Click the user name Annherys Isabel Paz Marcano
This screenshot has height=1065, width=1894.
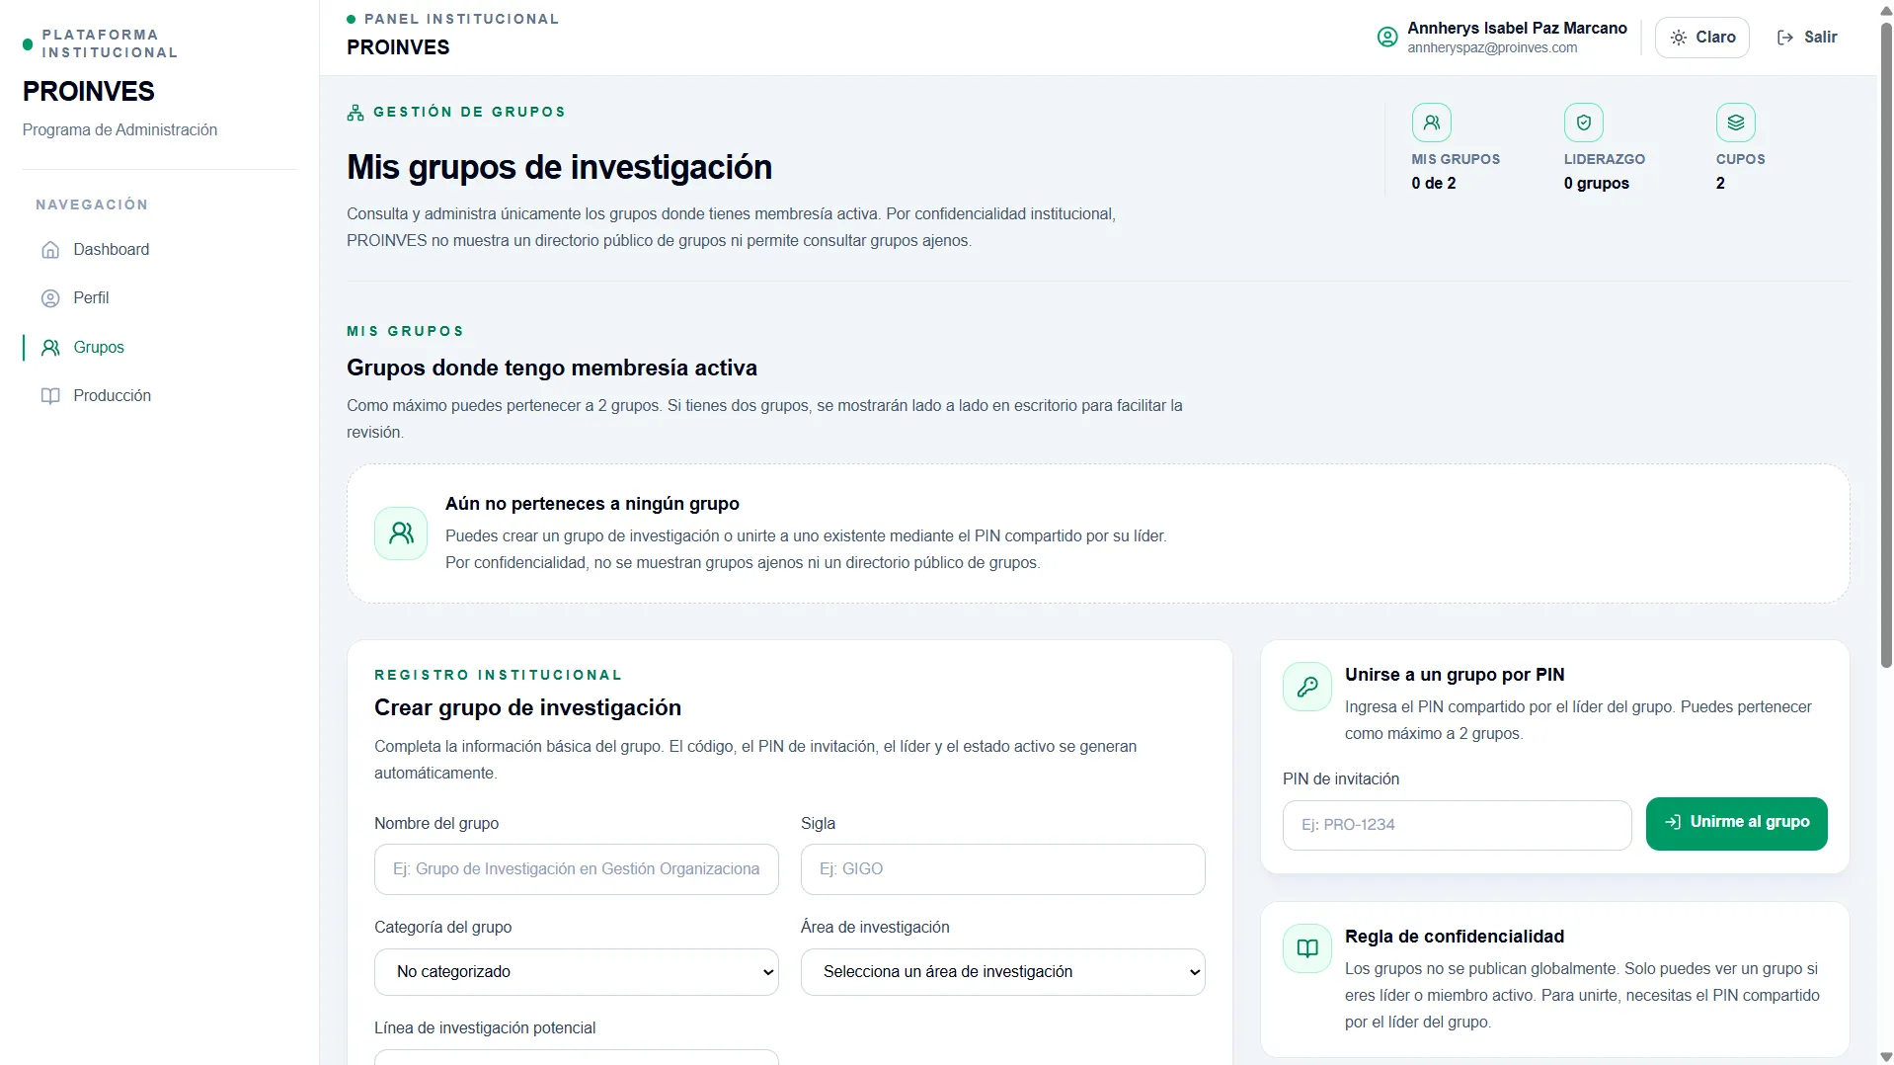[1517, 29]
